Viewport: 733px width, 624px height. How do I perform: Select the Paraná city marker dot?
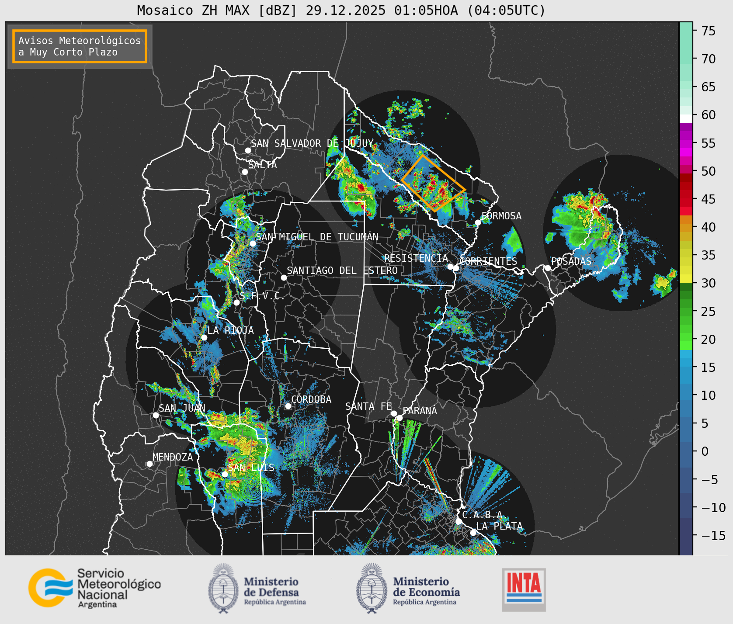pos(399,418)
